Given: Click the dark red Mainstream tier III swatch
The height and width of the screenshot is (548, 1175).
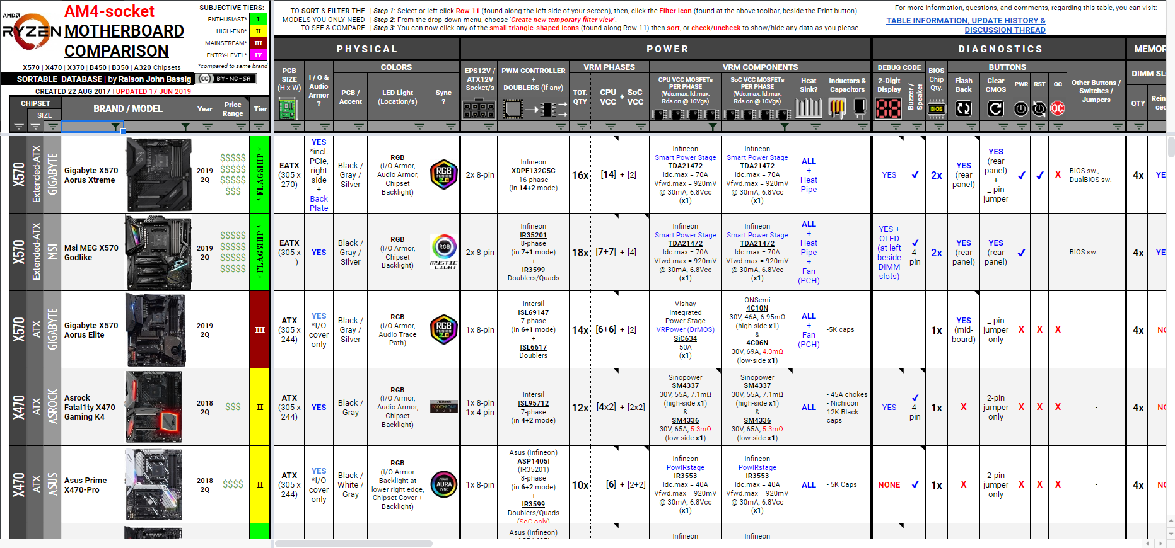Looking at the screenshot, I should point(258,43).
